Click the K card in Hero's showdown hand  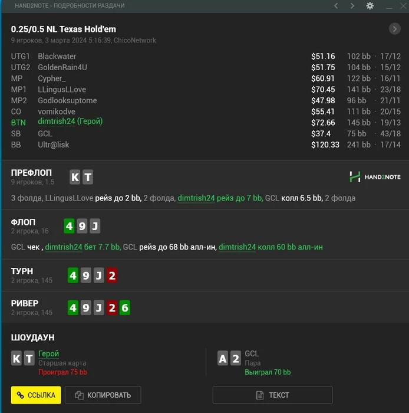[17, 358]
